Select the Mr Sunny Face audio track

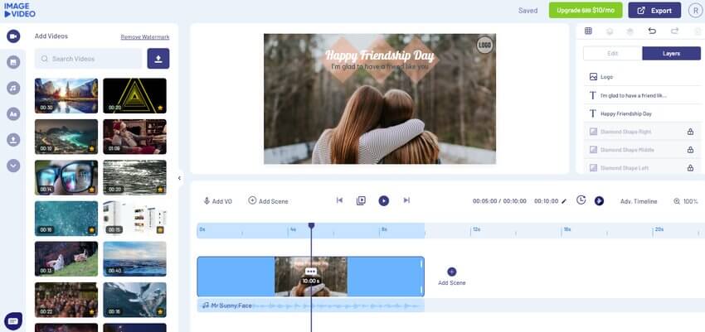[311, 306]
